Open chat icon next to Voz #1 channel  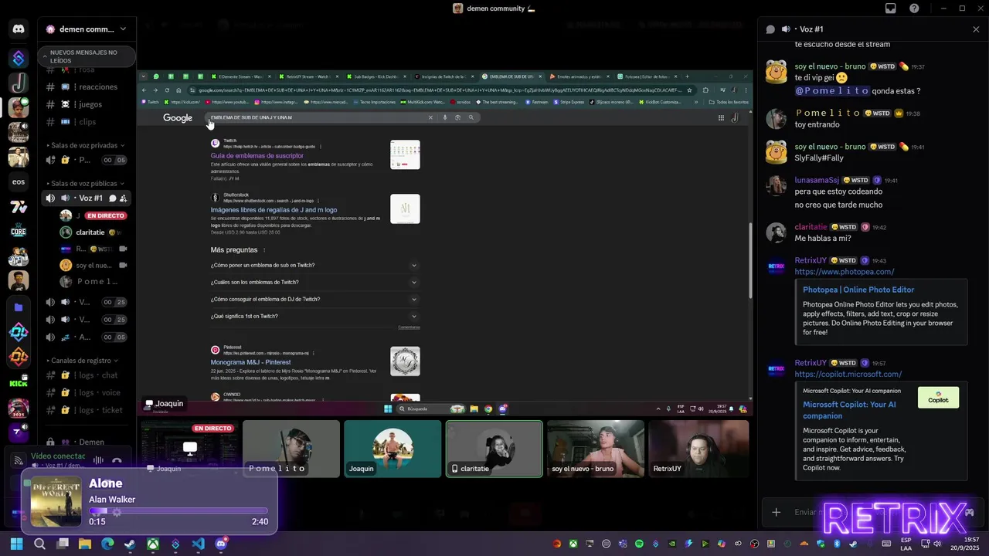click(113, 198)
